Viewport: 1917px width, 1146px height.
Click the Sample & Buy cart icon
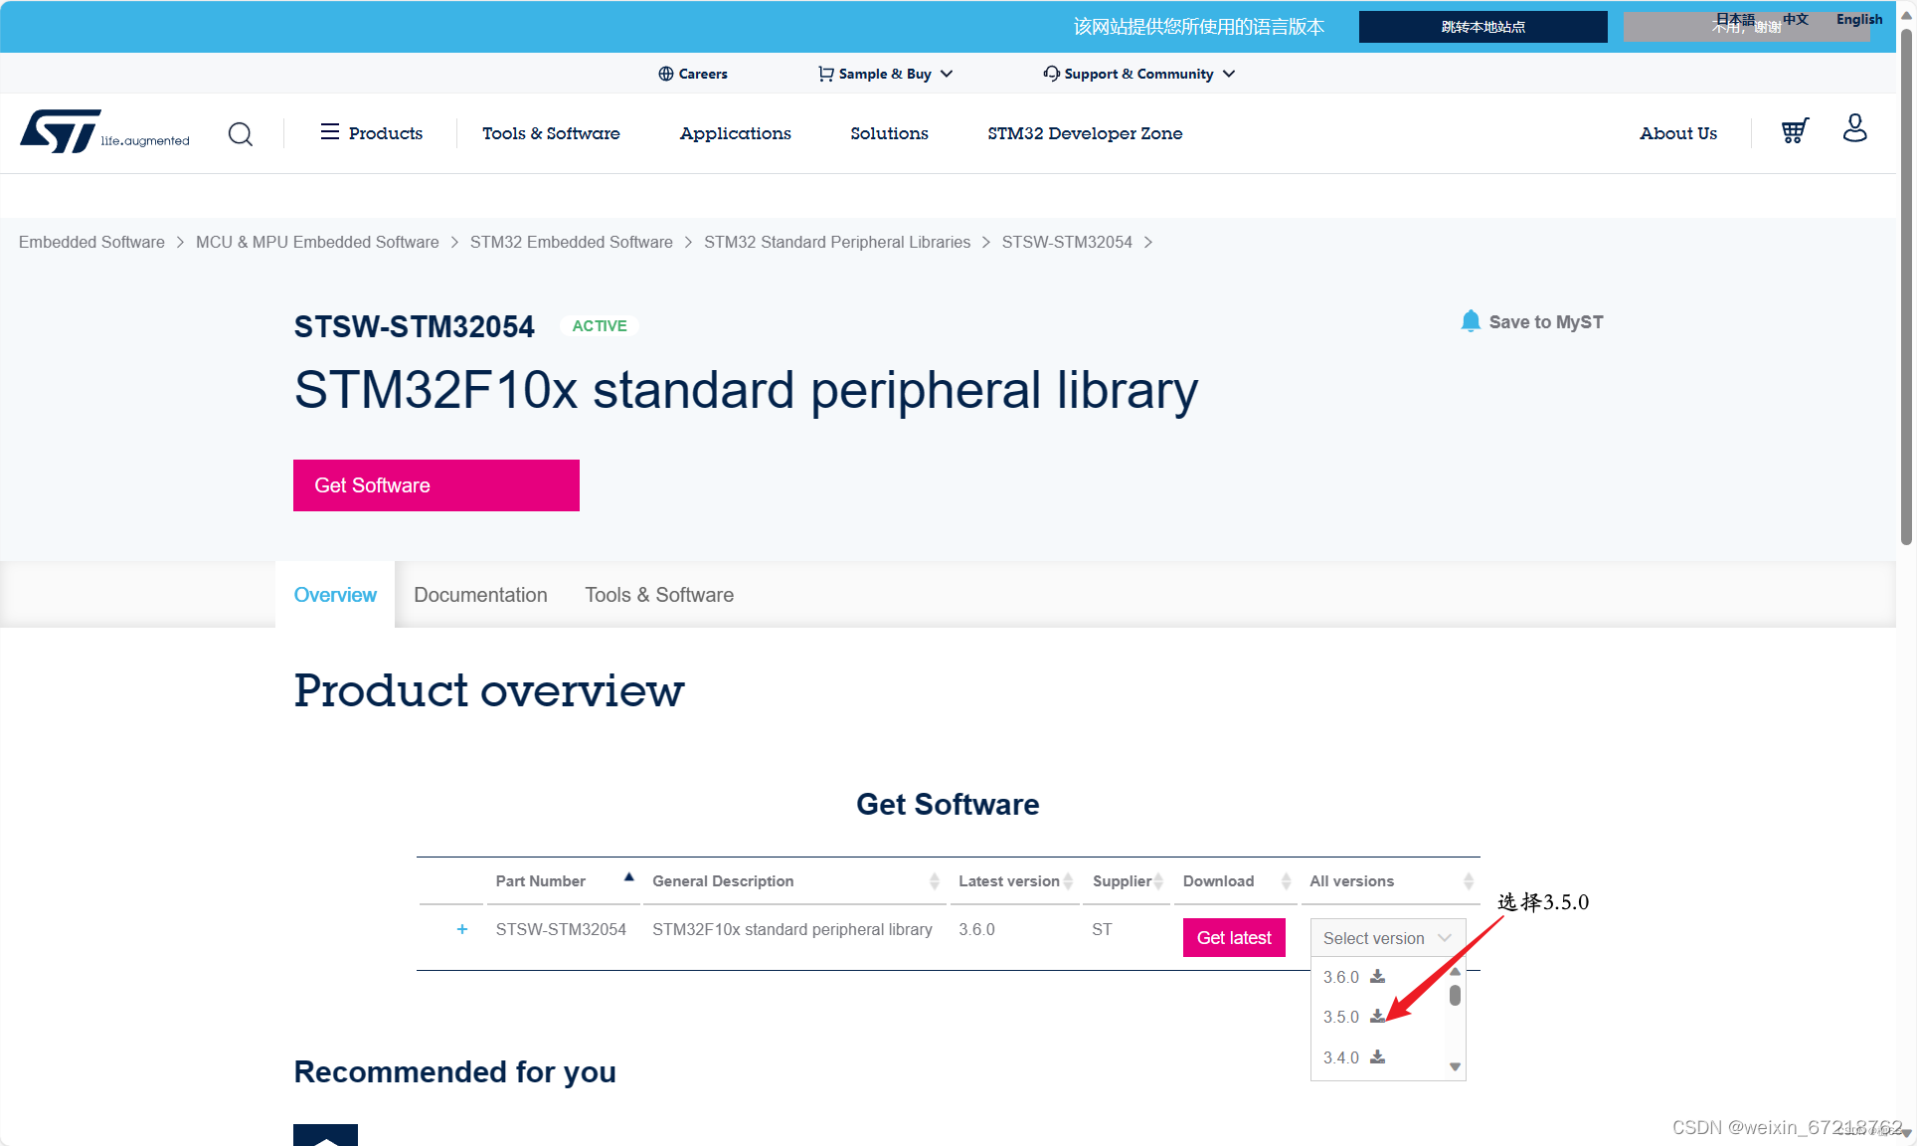click(x=825, y=74)
